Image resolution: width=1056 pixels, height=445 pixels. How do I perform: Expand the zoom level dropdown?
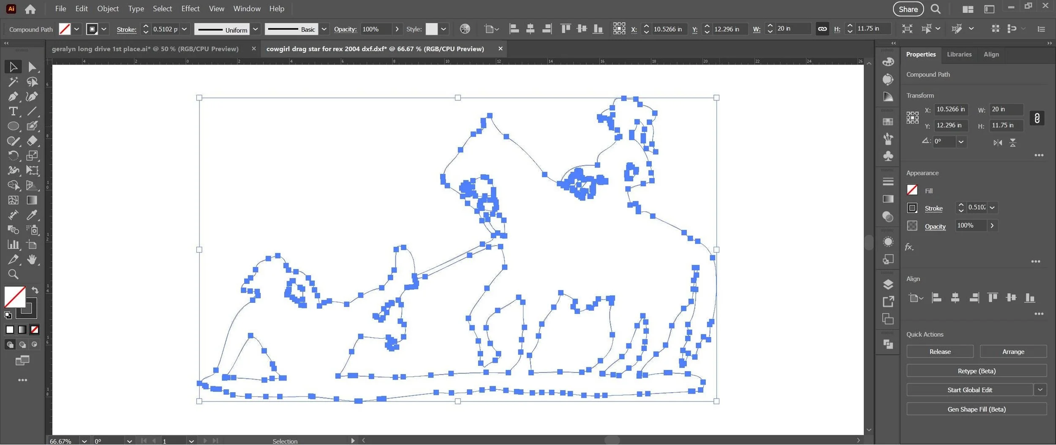[x=84, y=441]
